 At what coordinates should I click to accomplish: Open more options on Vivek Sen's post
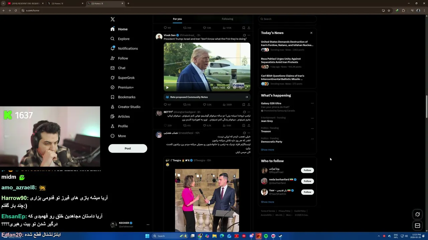point(249,35)
